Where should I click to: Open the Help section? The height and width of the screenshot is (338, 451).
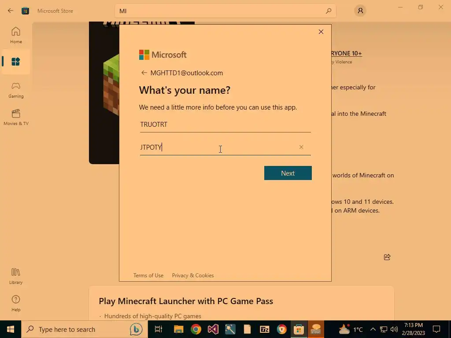pos(16,304)
